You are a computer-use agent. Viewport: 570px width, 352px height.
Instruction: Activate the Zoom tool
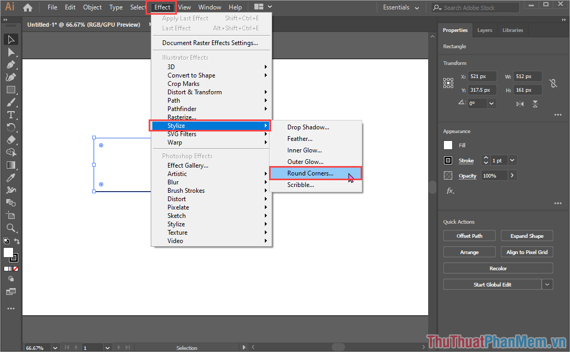tap(11, 228)
